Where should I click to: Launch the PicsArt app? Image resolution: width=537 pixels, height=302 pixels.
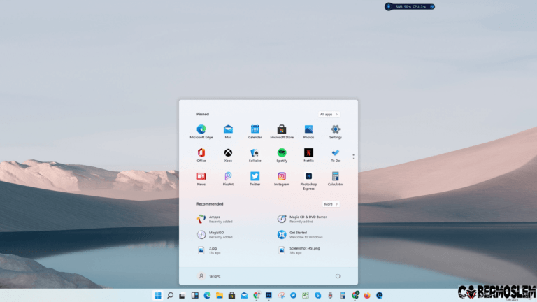(x=228, y=179)
